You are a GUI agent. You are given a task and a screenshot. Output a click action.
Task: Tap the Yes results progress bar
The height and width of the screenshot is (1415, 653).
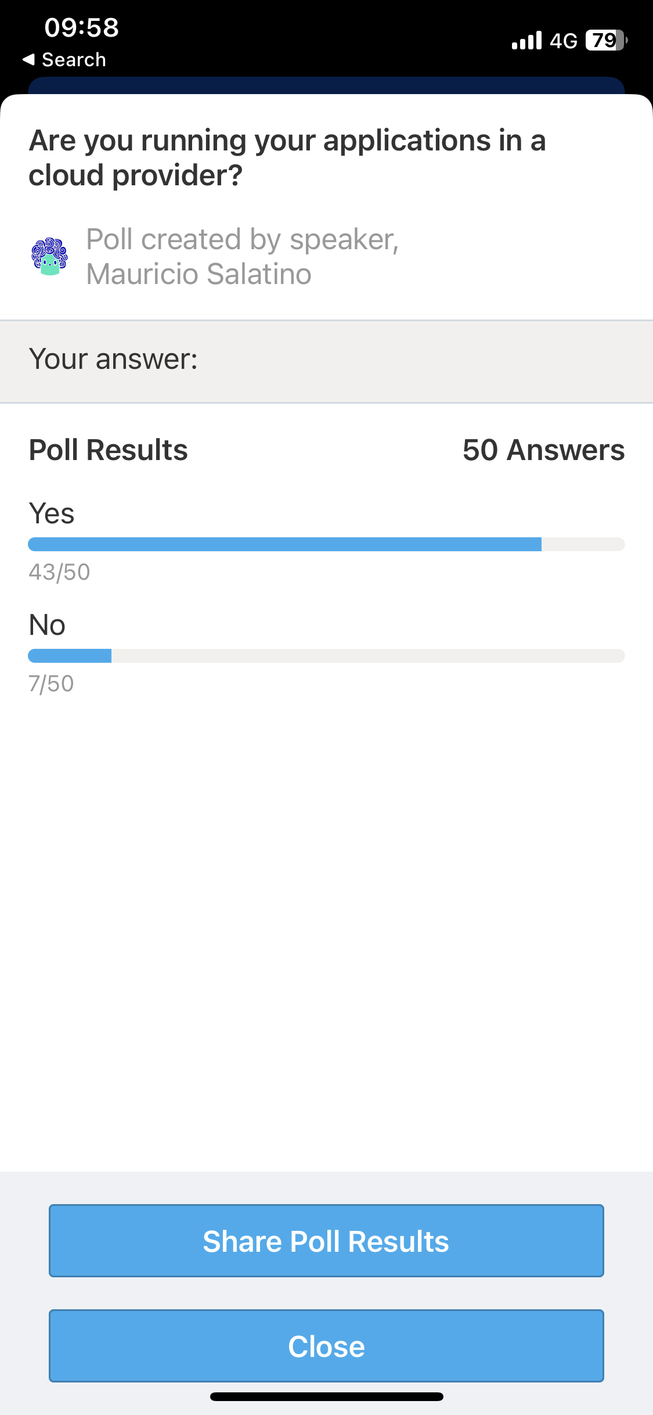(326, 544)
